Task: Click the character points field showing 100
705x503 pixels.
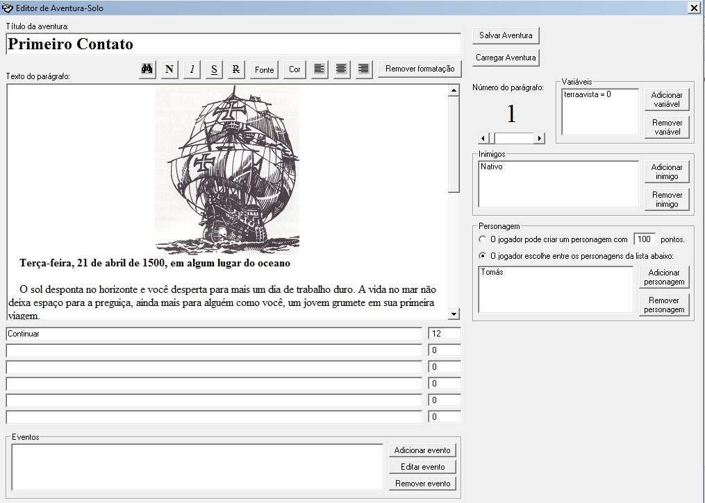Action: coord(645,239)
